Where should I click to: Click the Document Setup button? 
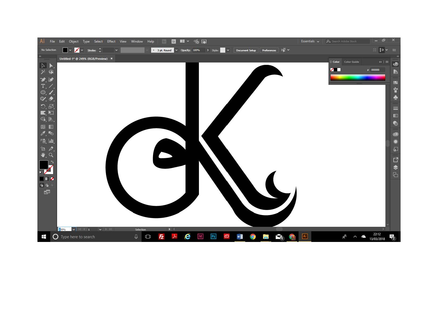tap(245, 50)
